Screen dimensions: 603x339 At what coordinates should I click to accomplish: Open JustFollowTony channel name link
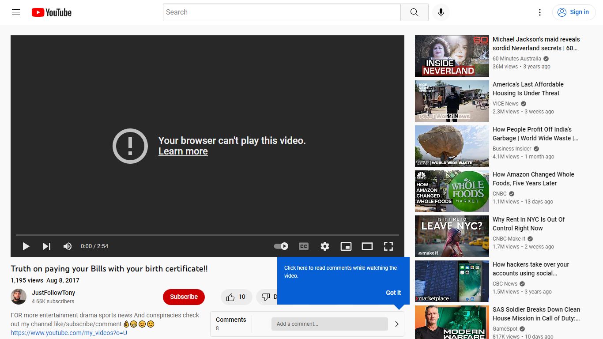point(53,293)
